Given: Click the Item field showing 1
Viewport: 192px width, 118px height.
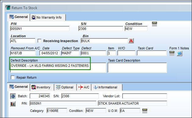Looking at the screenshot, I should (x=112, y=53).
